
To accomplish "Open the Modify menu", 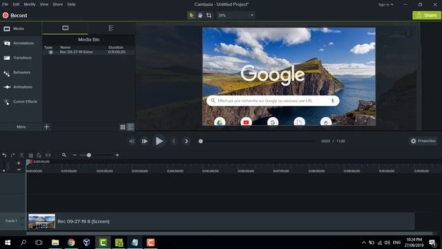I will pos(30,4).
